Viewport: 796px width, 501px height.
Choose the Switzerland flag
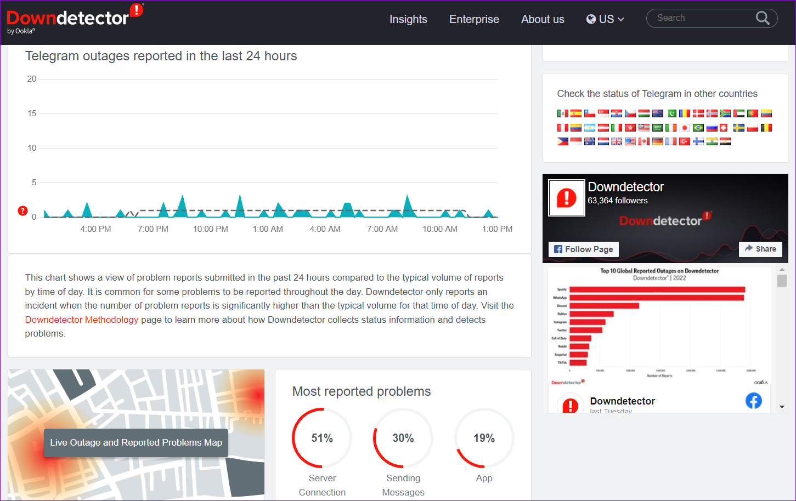[724, 128]
